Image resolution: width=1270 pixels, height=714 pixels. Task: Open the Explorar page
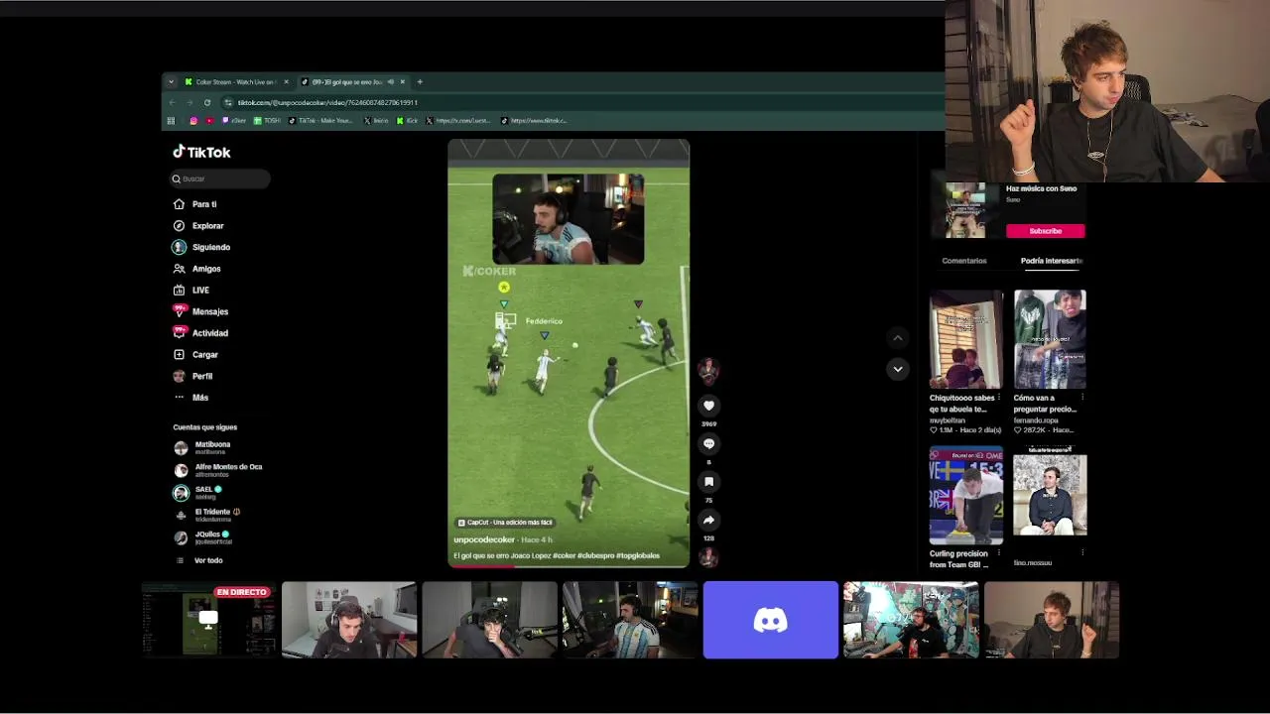(198, 226)
